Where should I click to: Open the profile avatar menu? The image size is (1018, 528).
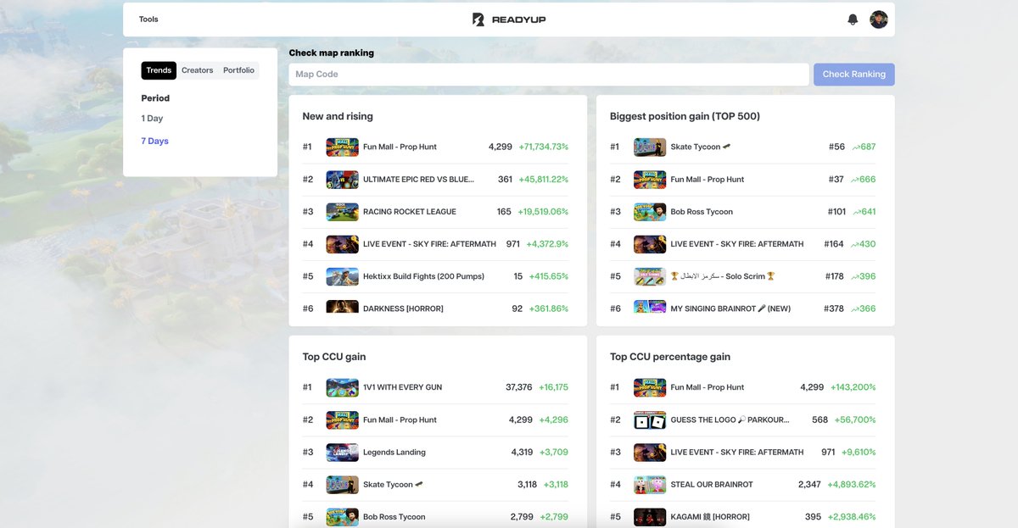click(879, 18)
